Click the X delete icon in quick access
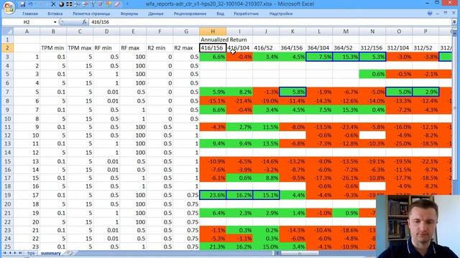 53,4
